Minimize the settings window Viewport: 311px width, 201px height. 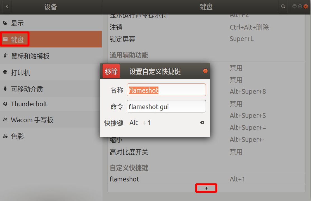click(x=295, y=6)
